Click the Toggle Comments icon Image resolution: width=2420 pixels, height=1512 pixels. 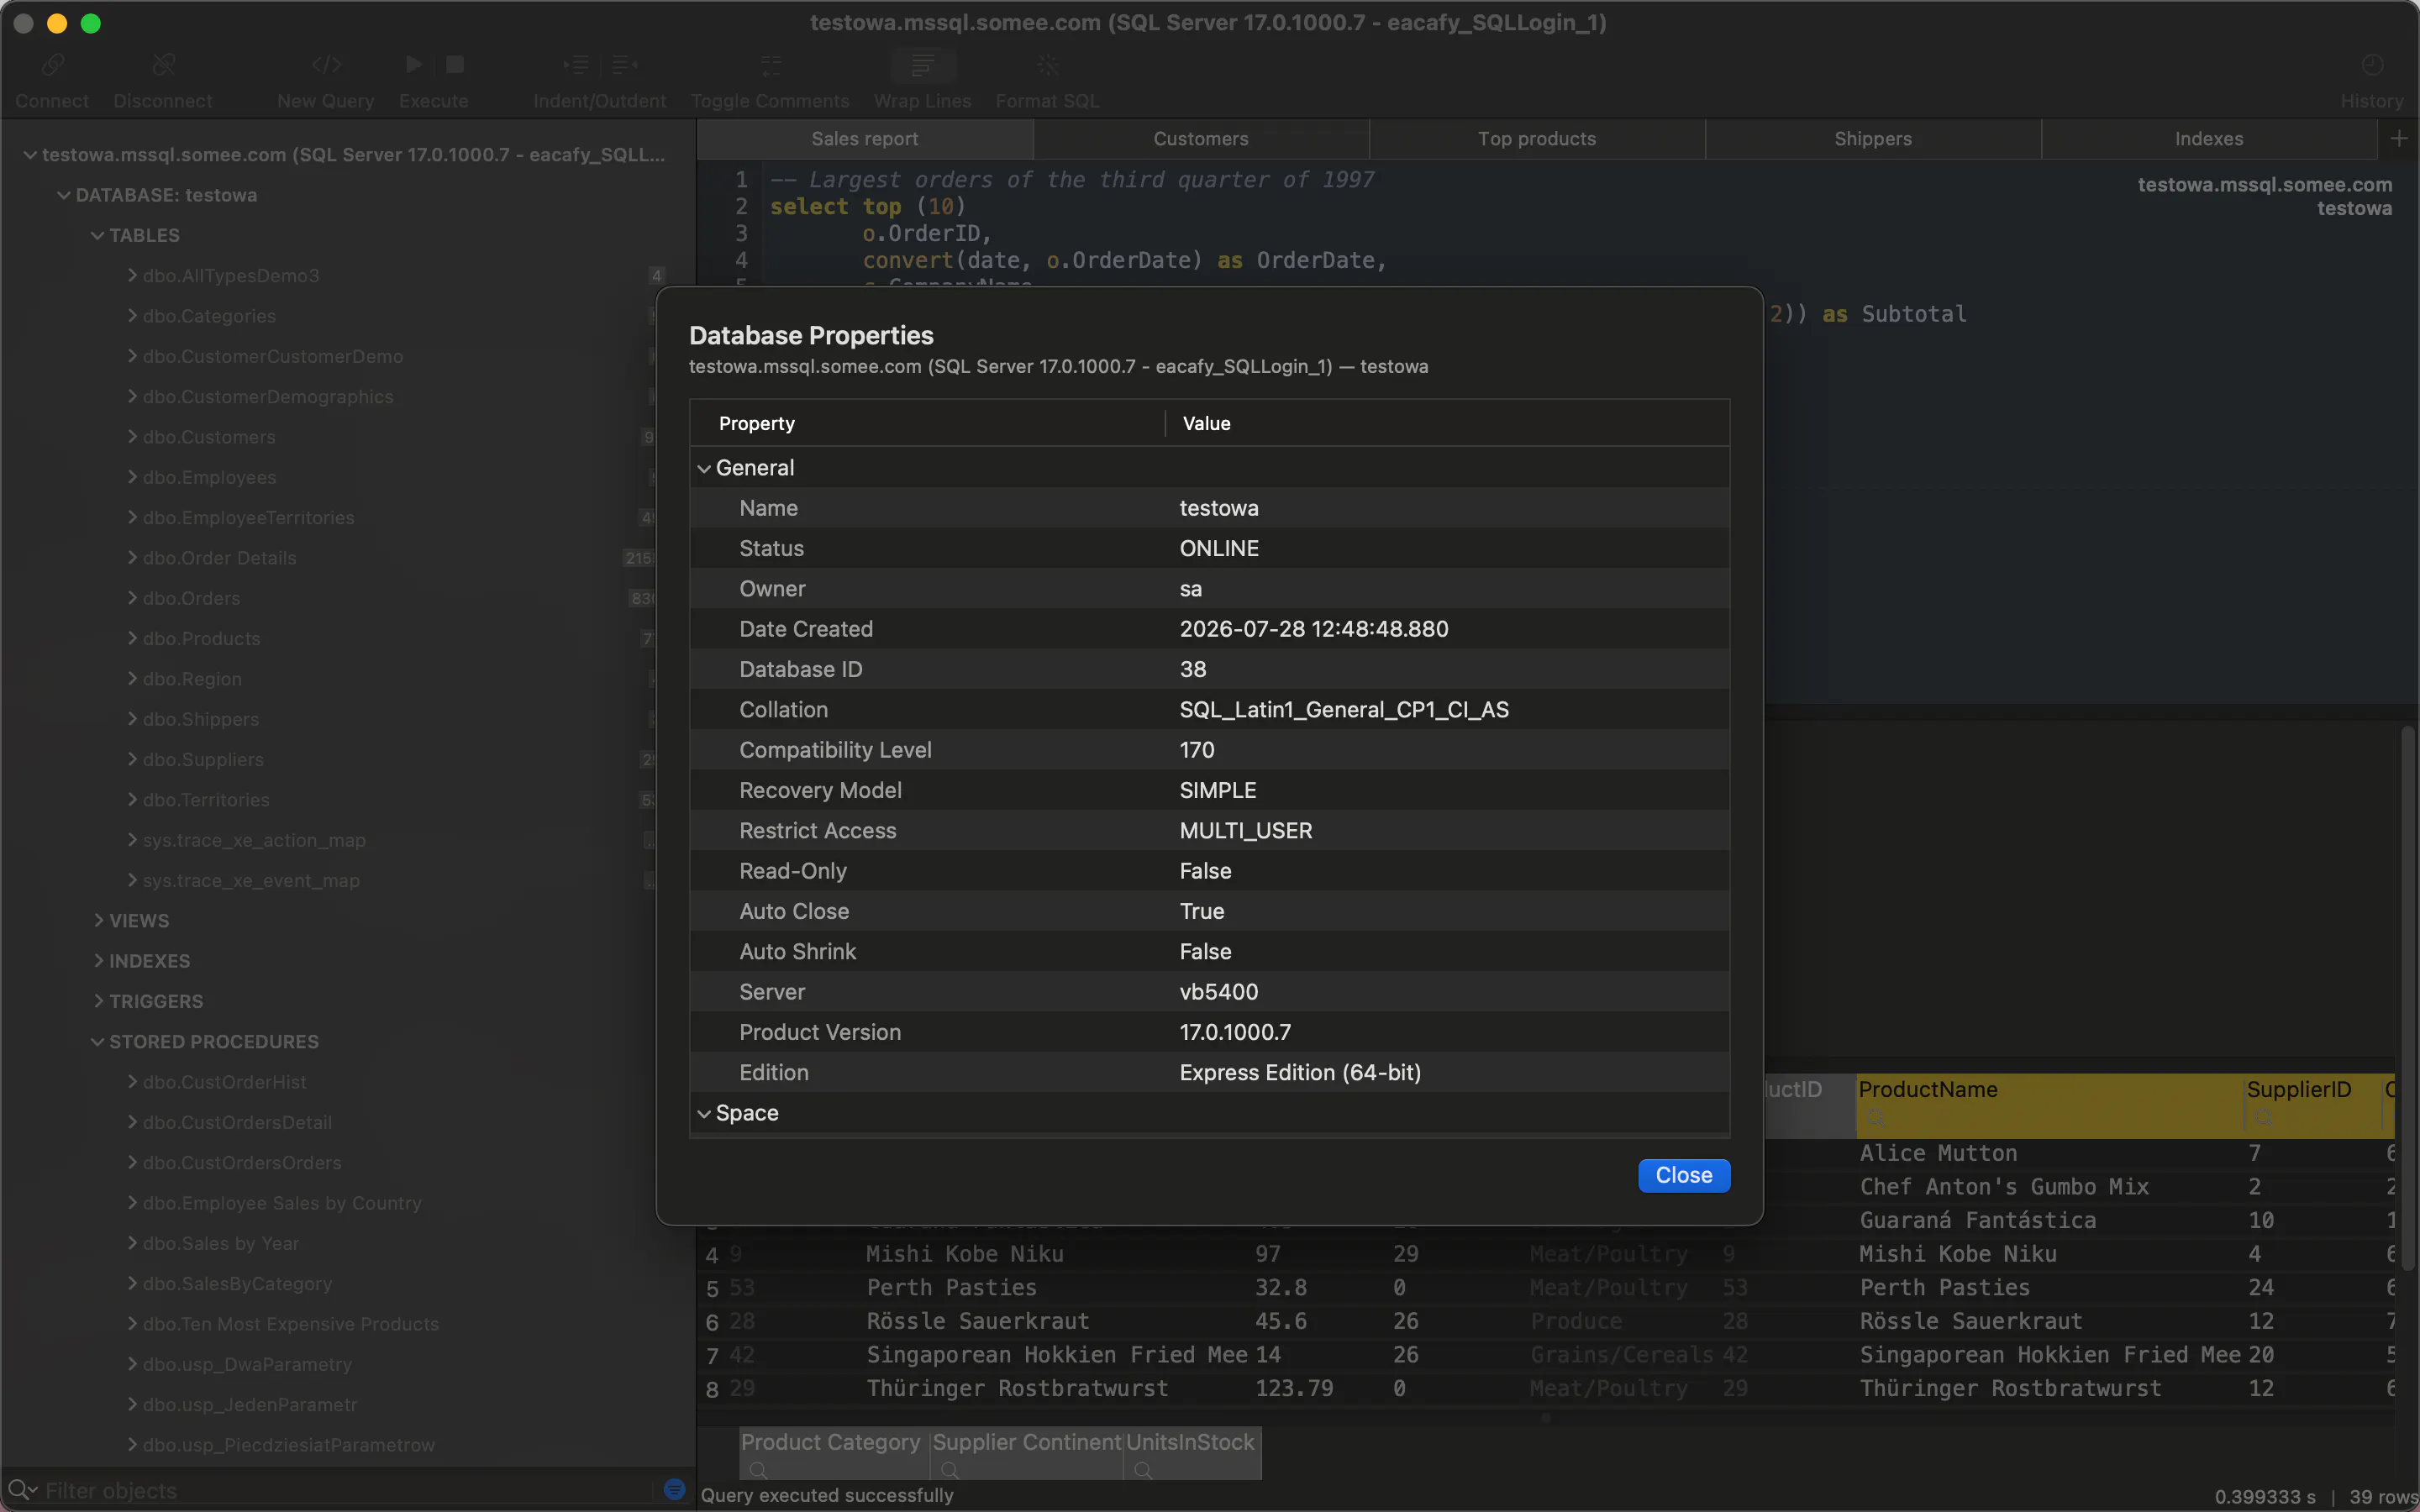[770, 65]
